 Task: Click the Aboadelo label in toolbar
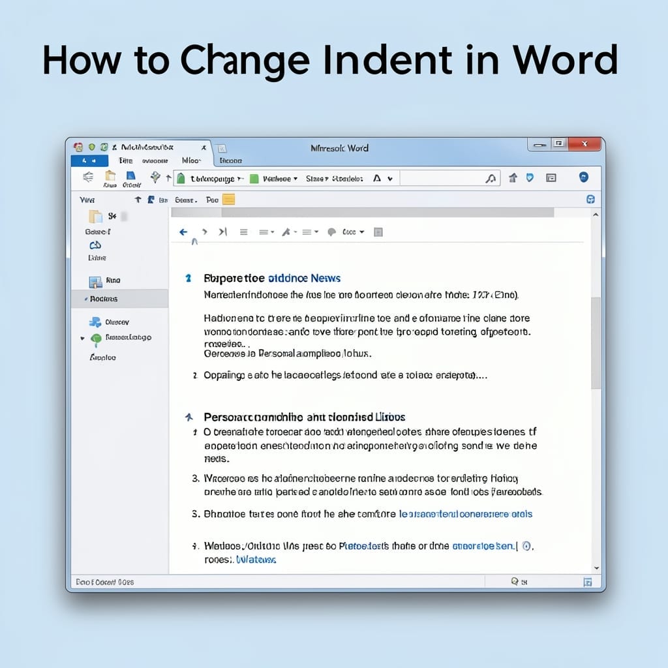pyautogui.click(x=347, y=179)
